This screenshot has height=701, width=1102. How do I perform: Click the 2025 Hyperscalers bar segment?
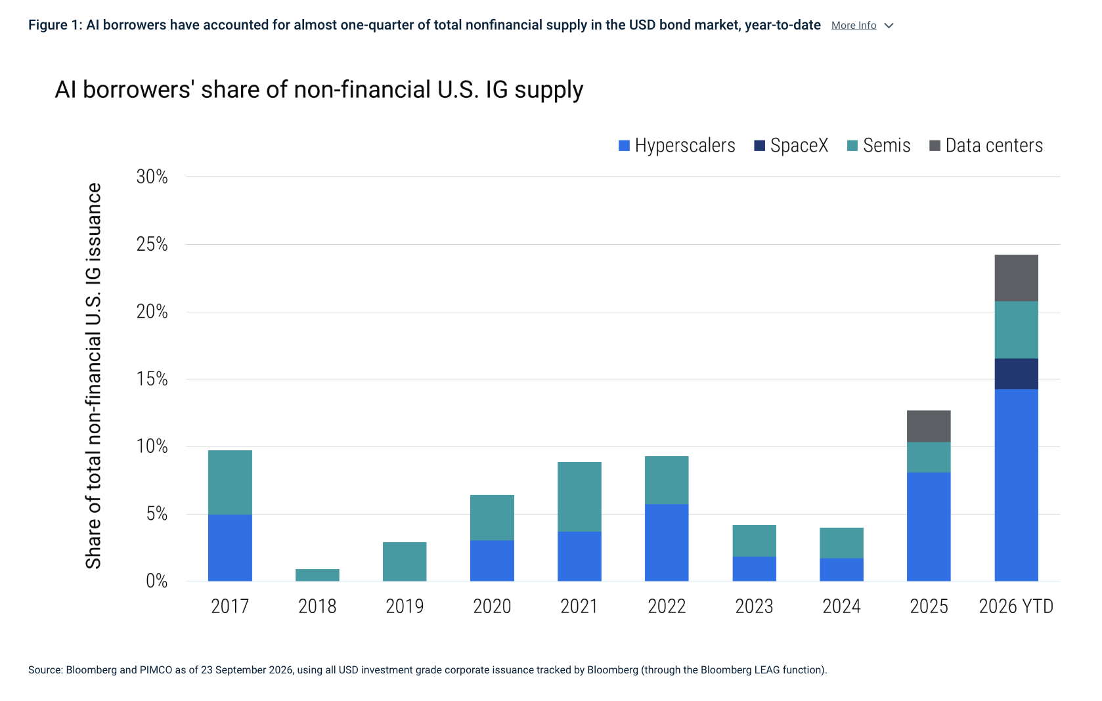[x=929, y=527]
